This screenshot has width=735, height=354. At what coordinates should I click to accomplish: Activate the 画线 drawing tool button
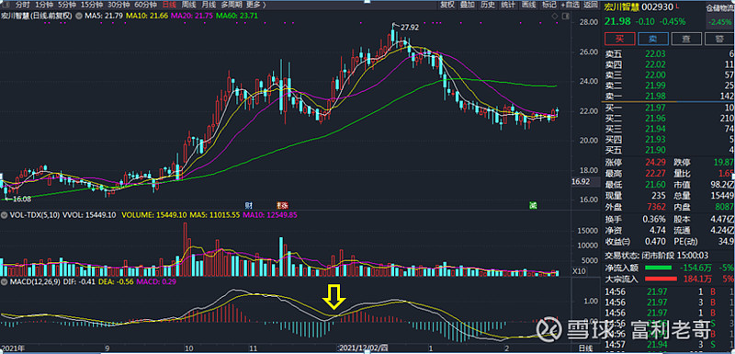[x=528, y=5]
